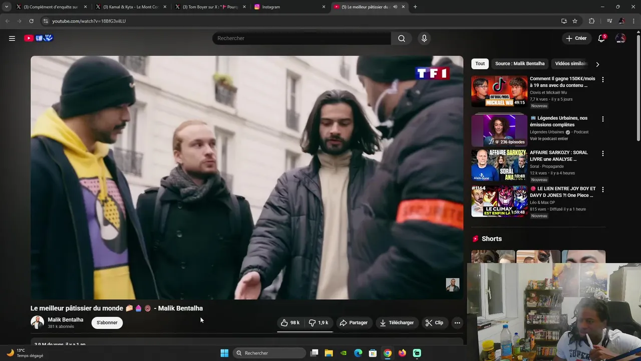Open Chrome tab search dropdown

7,7
